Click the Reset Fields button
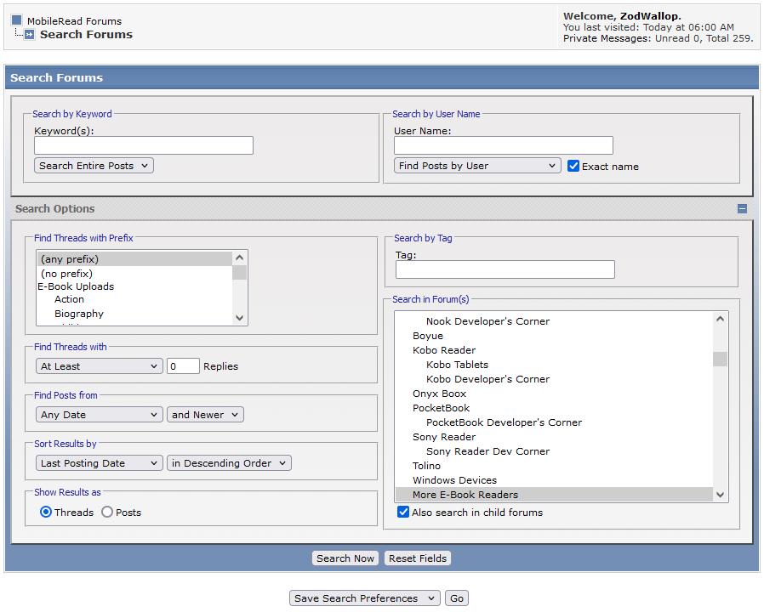 click(x=418, y=558)
